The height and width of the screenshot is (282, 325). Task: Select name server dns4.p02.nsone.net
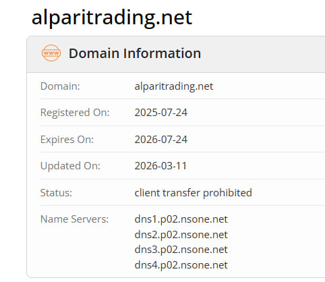click(x=181, y=265)
